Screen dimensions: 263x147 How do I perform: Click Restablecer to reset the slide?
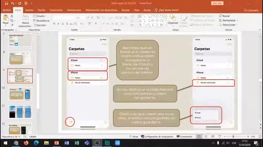point(42,21)
